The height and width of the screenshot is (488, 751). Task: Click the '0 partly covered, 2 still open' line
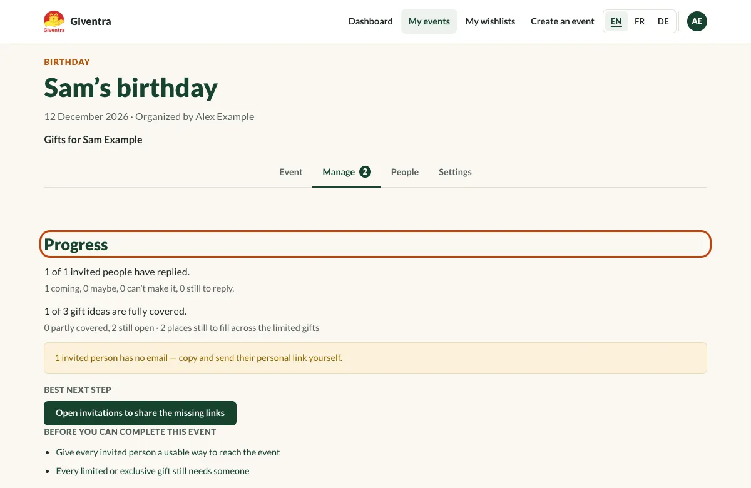181,327
